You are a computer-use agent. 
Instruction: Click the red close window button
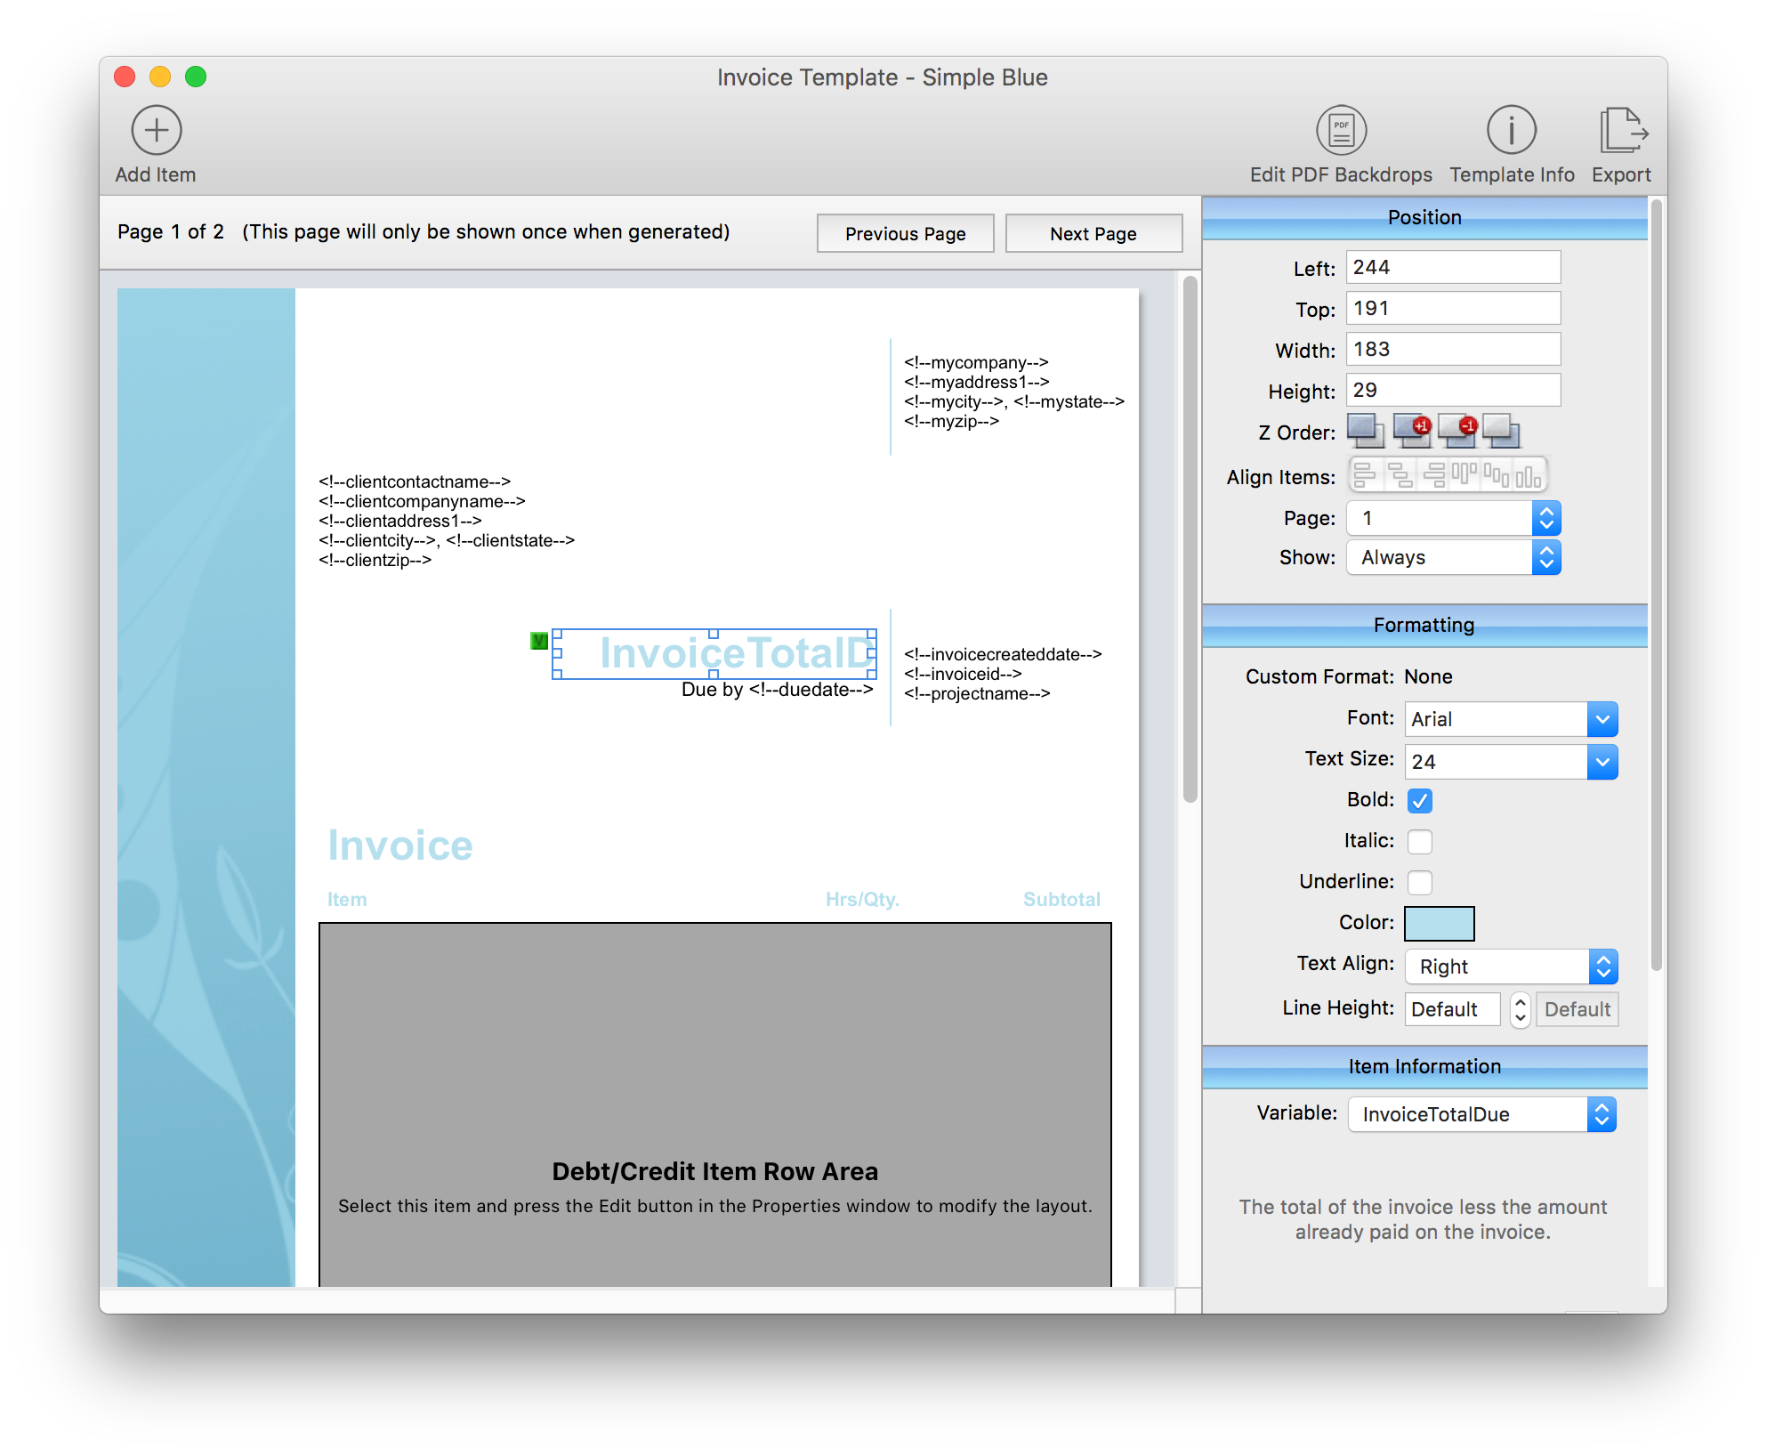coord(125,77)
